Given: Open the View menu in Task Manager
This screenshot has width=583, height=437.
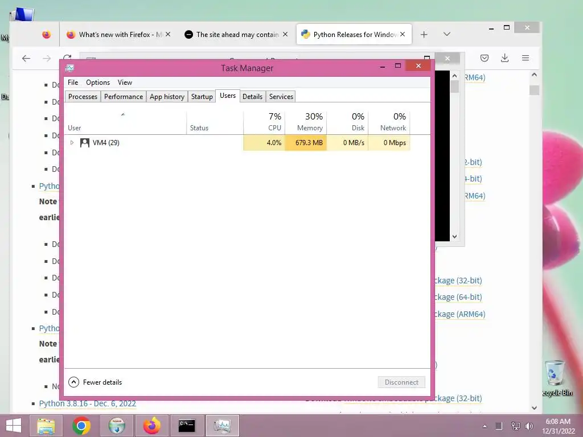Looking at the screenshot, I should pyautogui.click(x=125, y=83).
